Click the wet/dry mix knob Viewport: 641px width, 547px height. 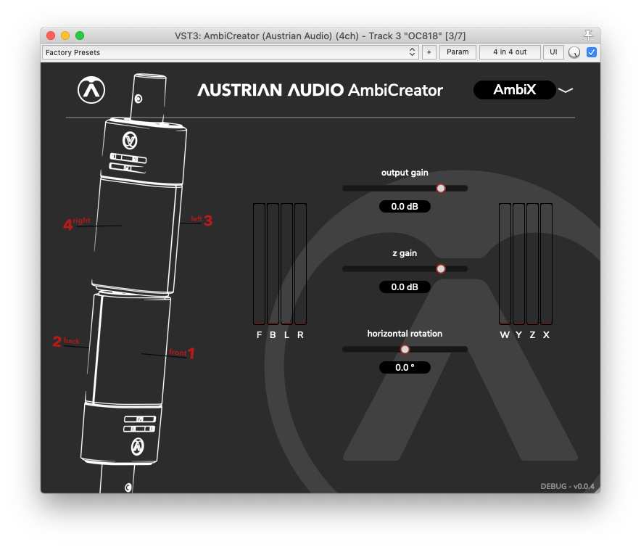pyautogui.click(x=574, y=52)
